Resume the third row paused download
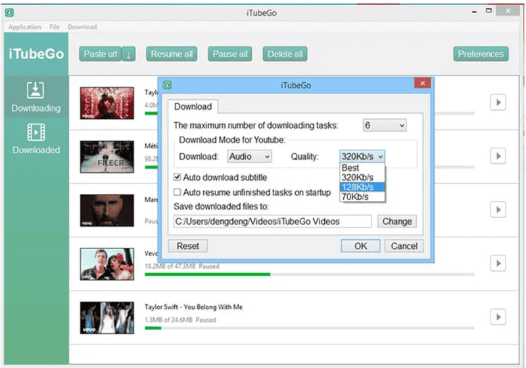Image resolution: width=526 pixels, height=368 pixels. point(498,210)
